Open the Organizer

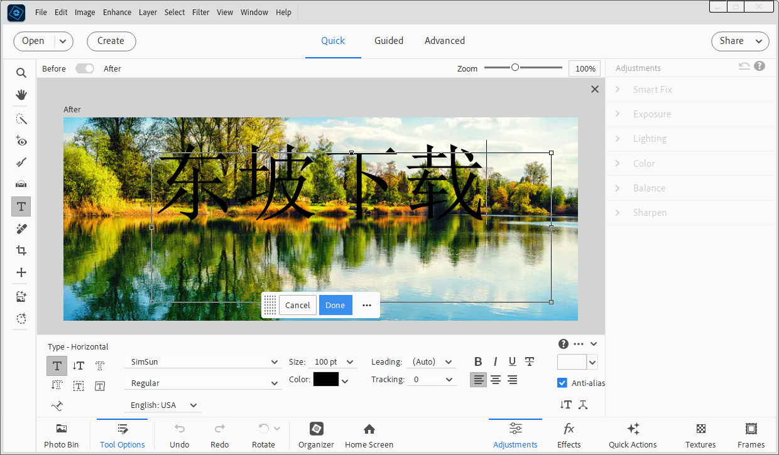pos(315,434)
